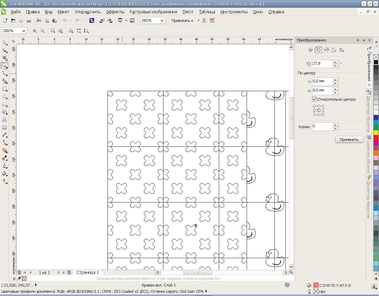The height and width of the screenshot is (296, 379).
Task: Open the zoom level dropdown in standard toolbar
Action: tap(162, 20)
